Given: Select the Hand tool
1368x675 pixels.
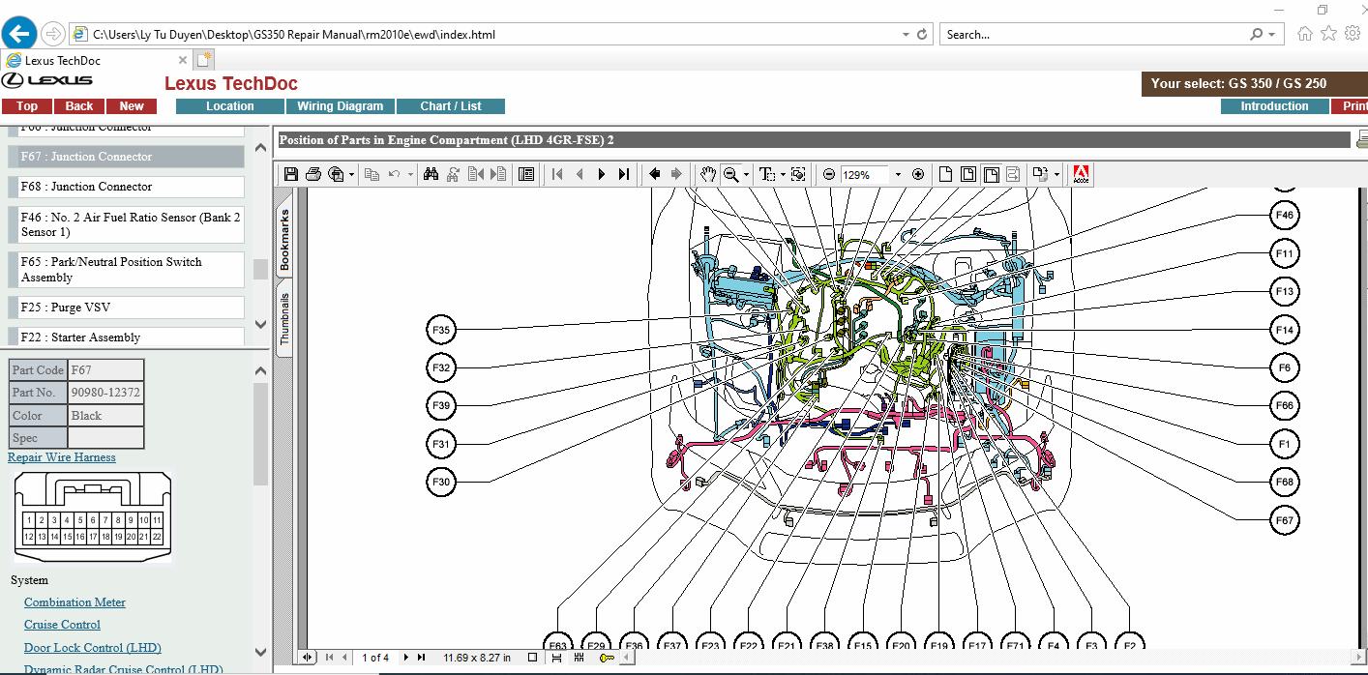Looking at the screenshot, I should pyautogui.click(x=708, y=174).
